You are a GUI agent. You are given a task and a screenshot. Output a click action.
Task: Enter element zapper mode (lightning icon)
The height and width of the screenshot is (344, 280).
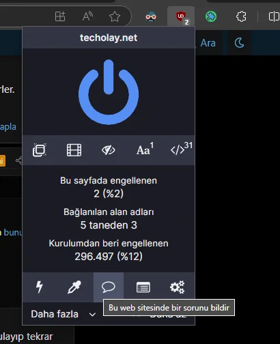pyautogui.click(x=40, y=287)
